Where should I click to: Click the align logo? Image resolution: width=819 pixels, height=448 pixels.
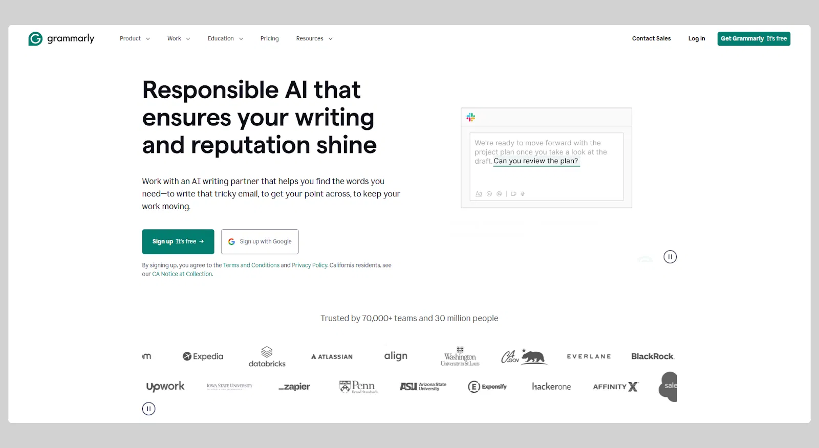click(x=396, y=356)
